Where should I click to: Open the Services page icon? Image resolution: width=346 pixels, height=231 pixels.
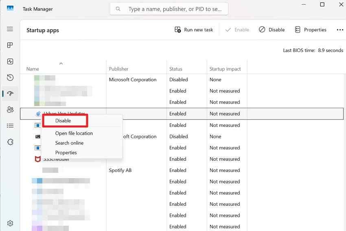pyautogui.click(x=10, y=142)
